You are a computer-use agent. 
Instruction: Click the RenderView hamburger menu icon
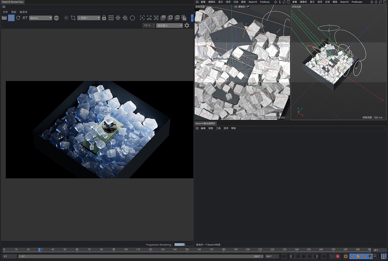tap(4, 7)
